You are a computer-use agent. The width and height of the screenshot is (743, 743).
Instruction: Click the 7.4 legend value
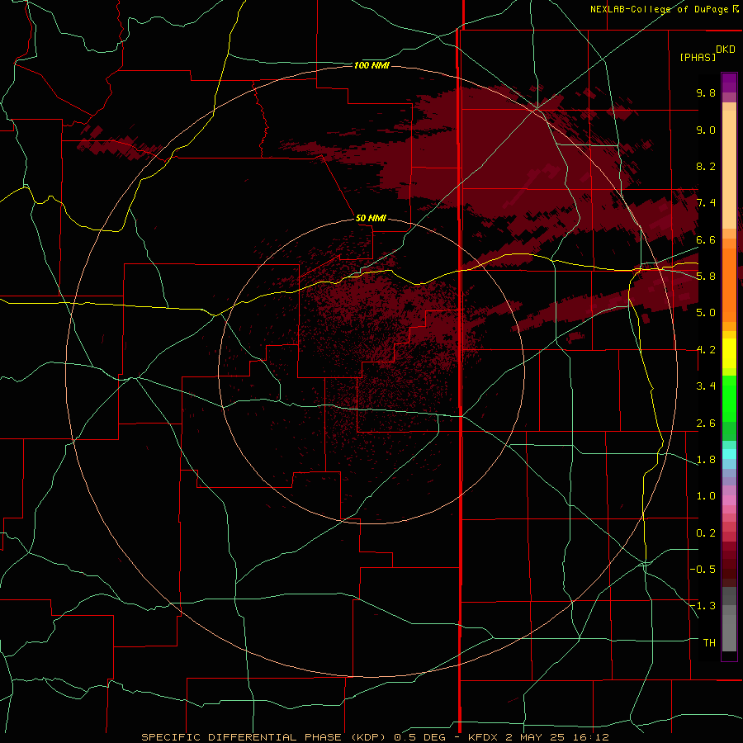pos(706,203)
